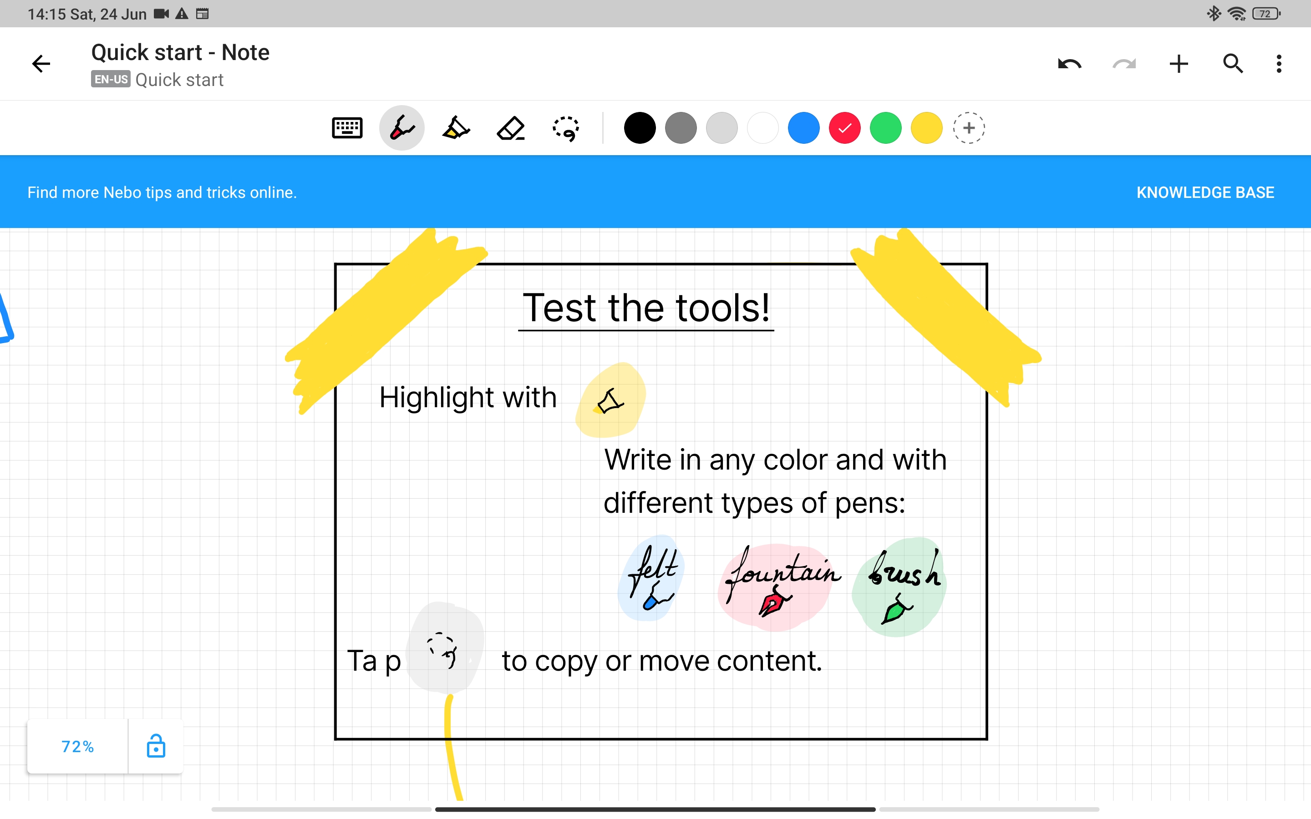
Task: Select the Highlighter tool
Action: (456, 128)
